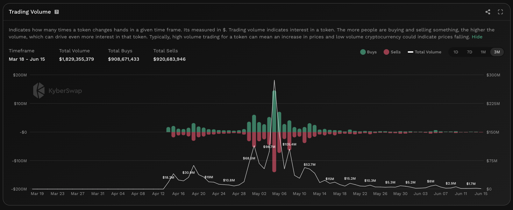The image size is (513, 210).
Task: Switch to the 7D timeframe
Action: [x=470, y=52]
